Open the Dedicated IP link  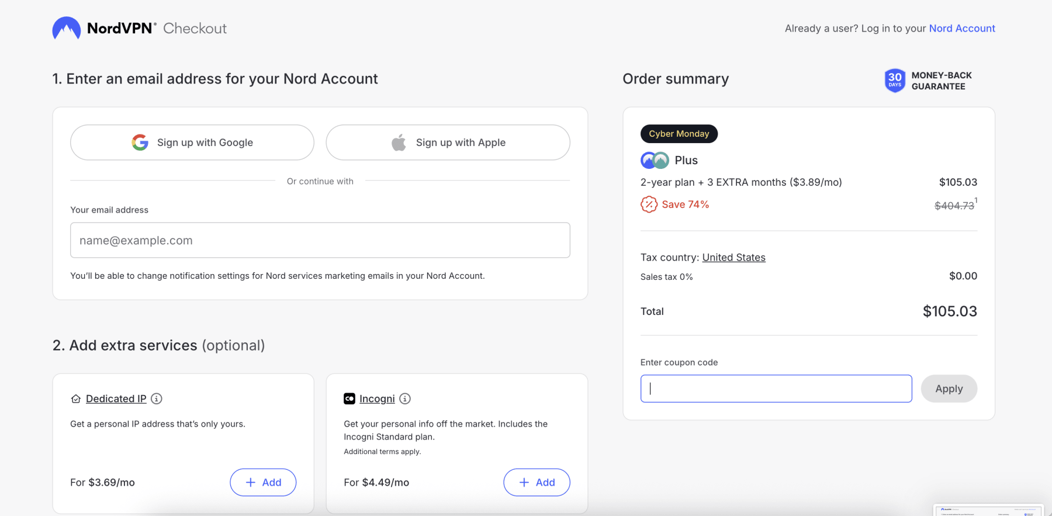116,399
